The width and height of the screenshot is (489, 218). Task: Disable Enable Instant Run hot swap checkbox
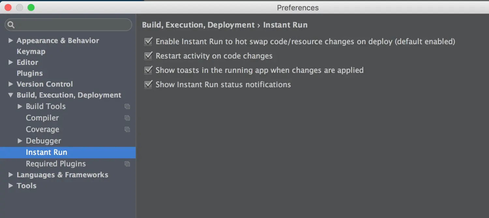click(x=148, y=41)
